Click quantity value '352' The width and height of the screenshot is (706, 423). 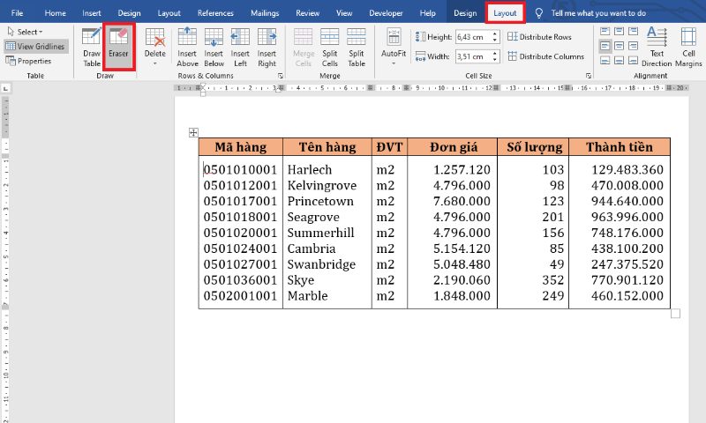pyautogui.click(x=553, y=279)
